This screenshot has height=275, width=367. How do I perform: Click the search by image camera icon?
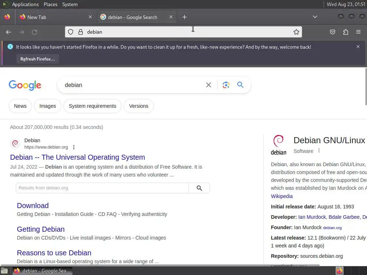click(x=226, y=85)
